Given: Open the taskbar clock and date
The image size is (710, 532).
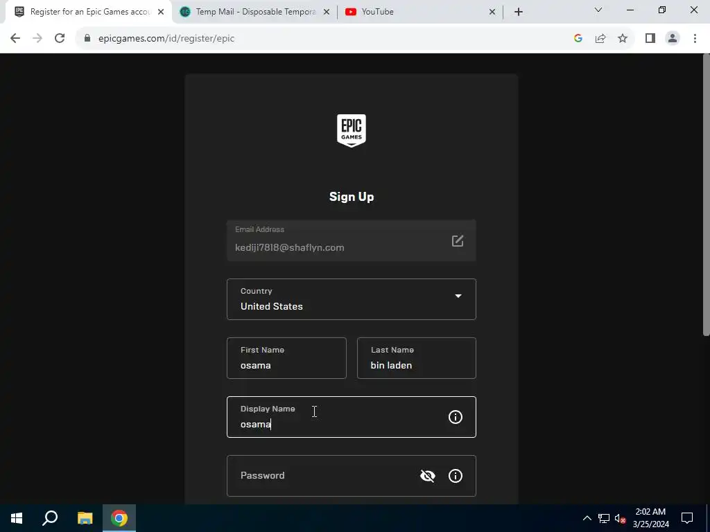Looking at the screenshot, I should [650, 518].
